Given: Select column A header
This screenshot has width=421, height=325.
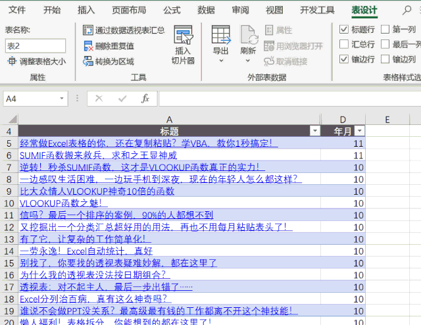Looking at the screenshot, I should pos(169,119).
